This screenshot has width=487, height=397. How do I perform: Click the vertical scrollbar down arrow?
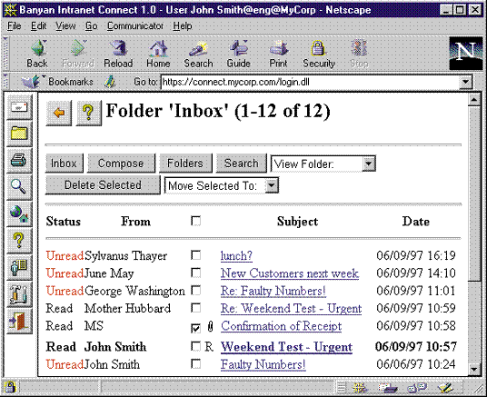(474, 369)
